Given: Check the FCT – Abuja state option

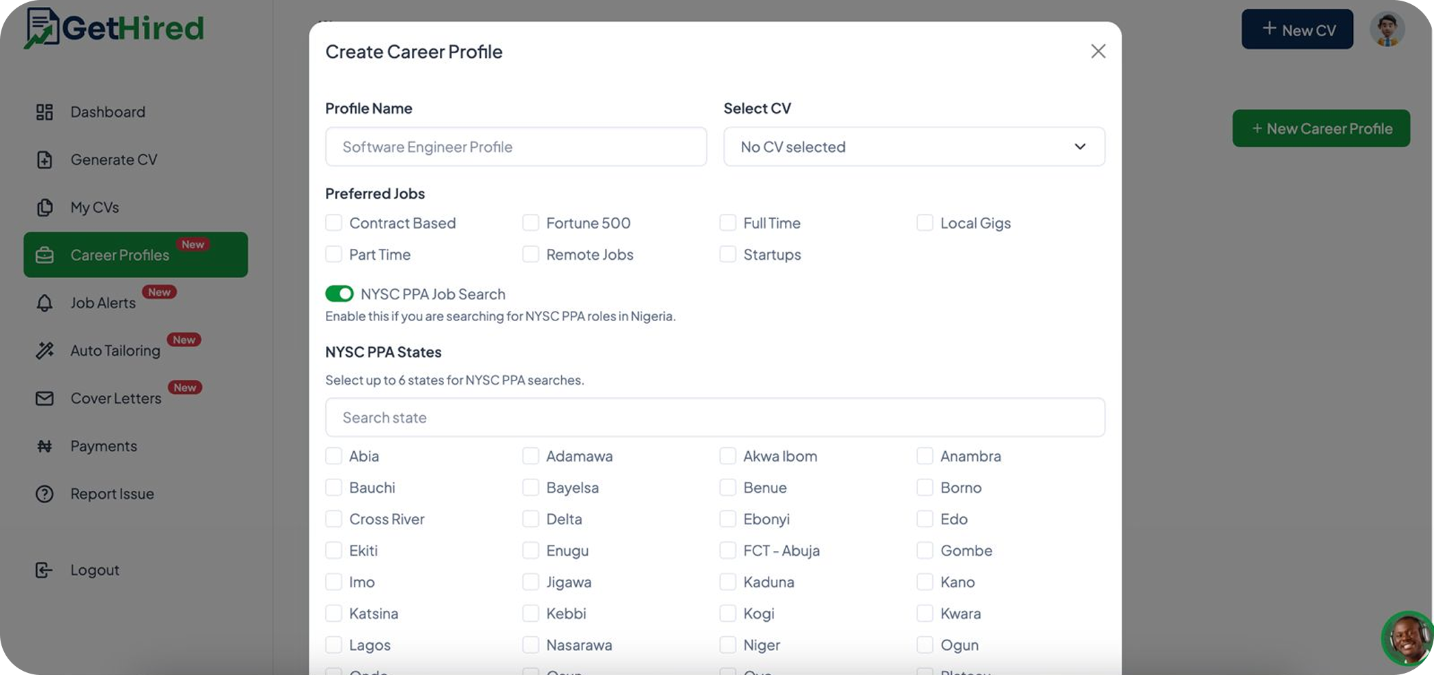Looking at the screenshot, I should (x=728, y=550).
